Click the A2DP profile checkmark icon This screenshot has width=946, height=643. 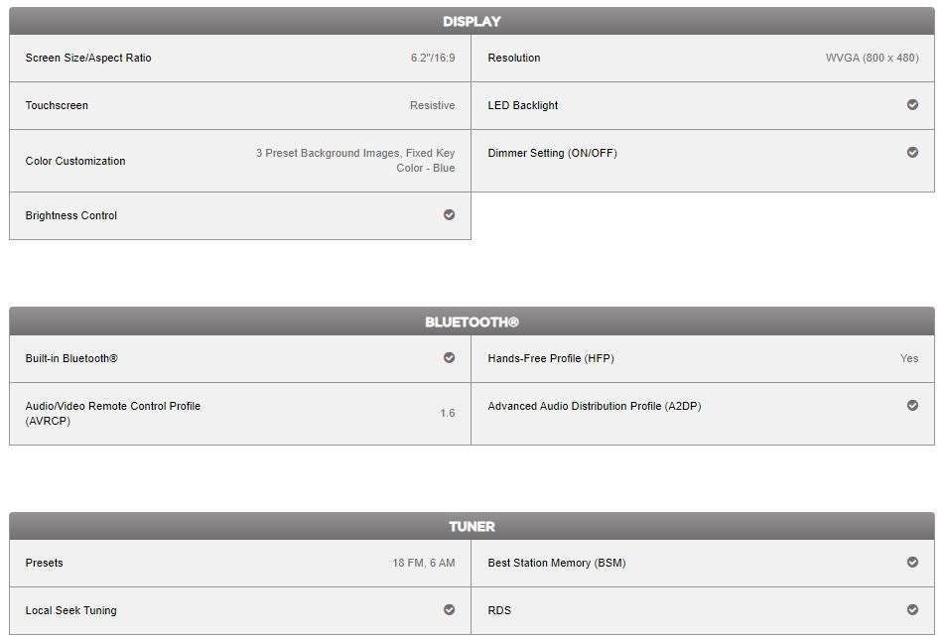(912, 406)
